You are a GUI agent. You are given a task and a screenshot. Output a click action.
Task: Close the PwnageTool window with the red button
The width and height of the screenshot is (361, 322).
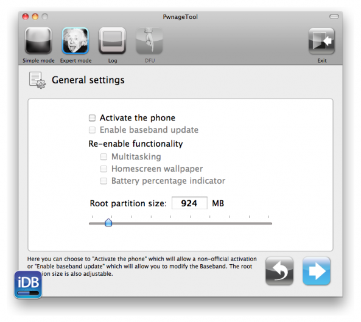tap(26, 16)
